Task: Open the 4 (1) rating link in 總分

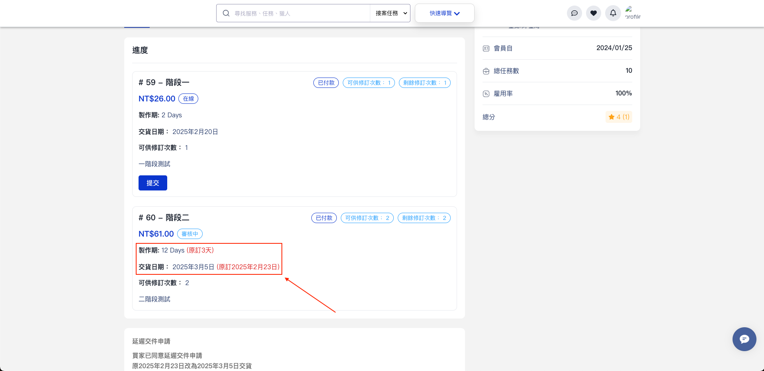Action: tap(621, 117)
